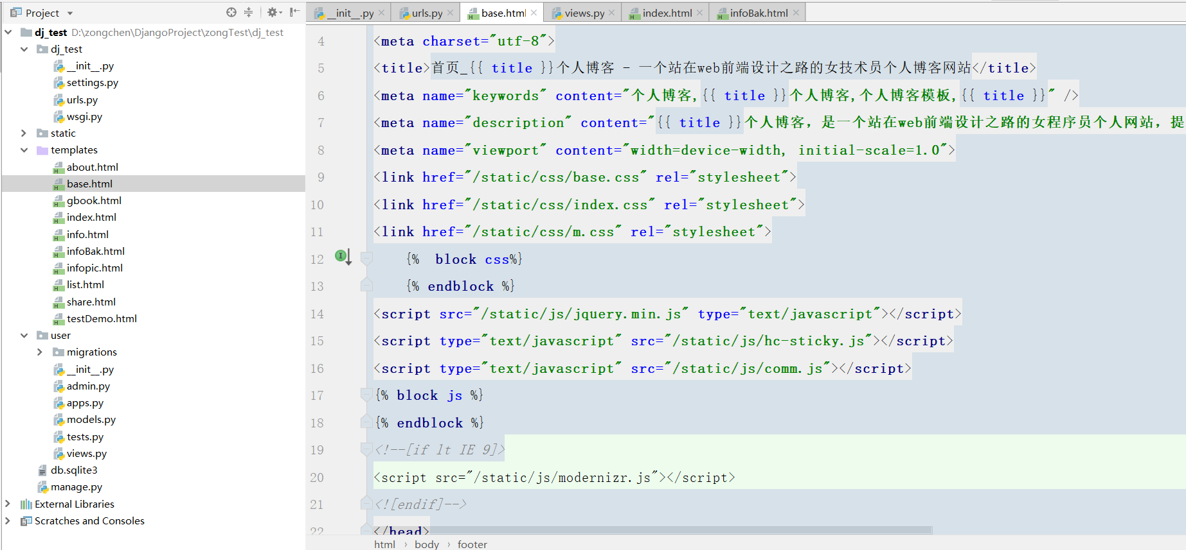Select urls.py in the project tree

82,100
